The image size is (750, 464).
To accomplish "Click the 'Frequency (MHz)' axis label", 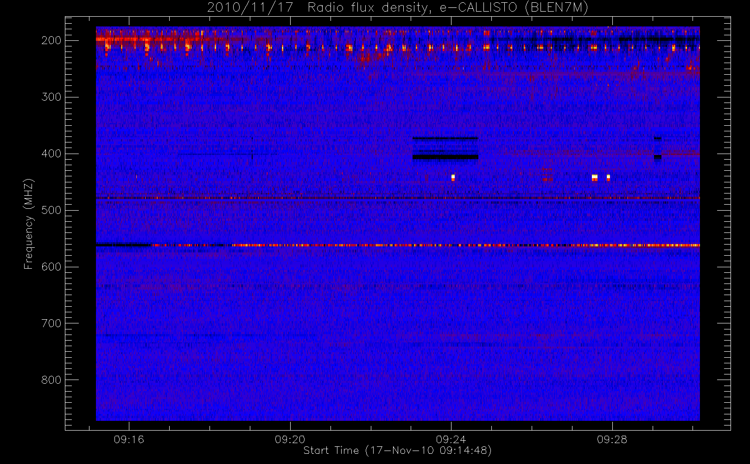I will tap(29, 224).
